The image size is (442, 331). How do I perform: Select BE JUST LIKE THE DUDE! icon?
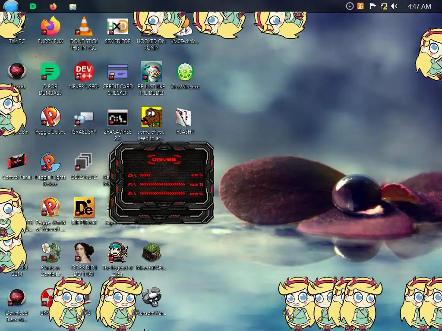tap(152, 79)
